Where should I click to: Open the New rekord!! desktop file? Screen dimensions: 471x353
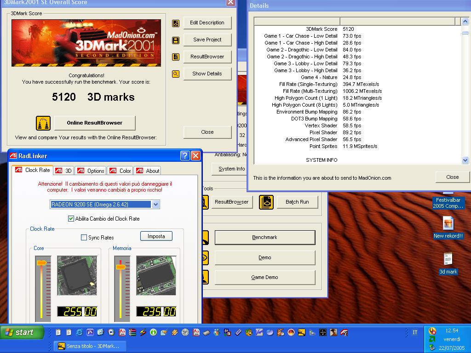click(448, 228)
